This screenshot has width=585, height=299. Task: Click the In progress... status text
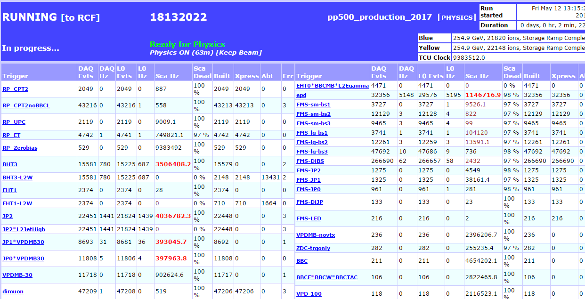31,48
